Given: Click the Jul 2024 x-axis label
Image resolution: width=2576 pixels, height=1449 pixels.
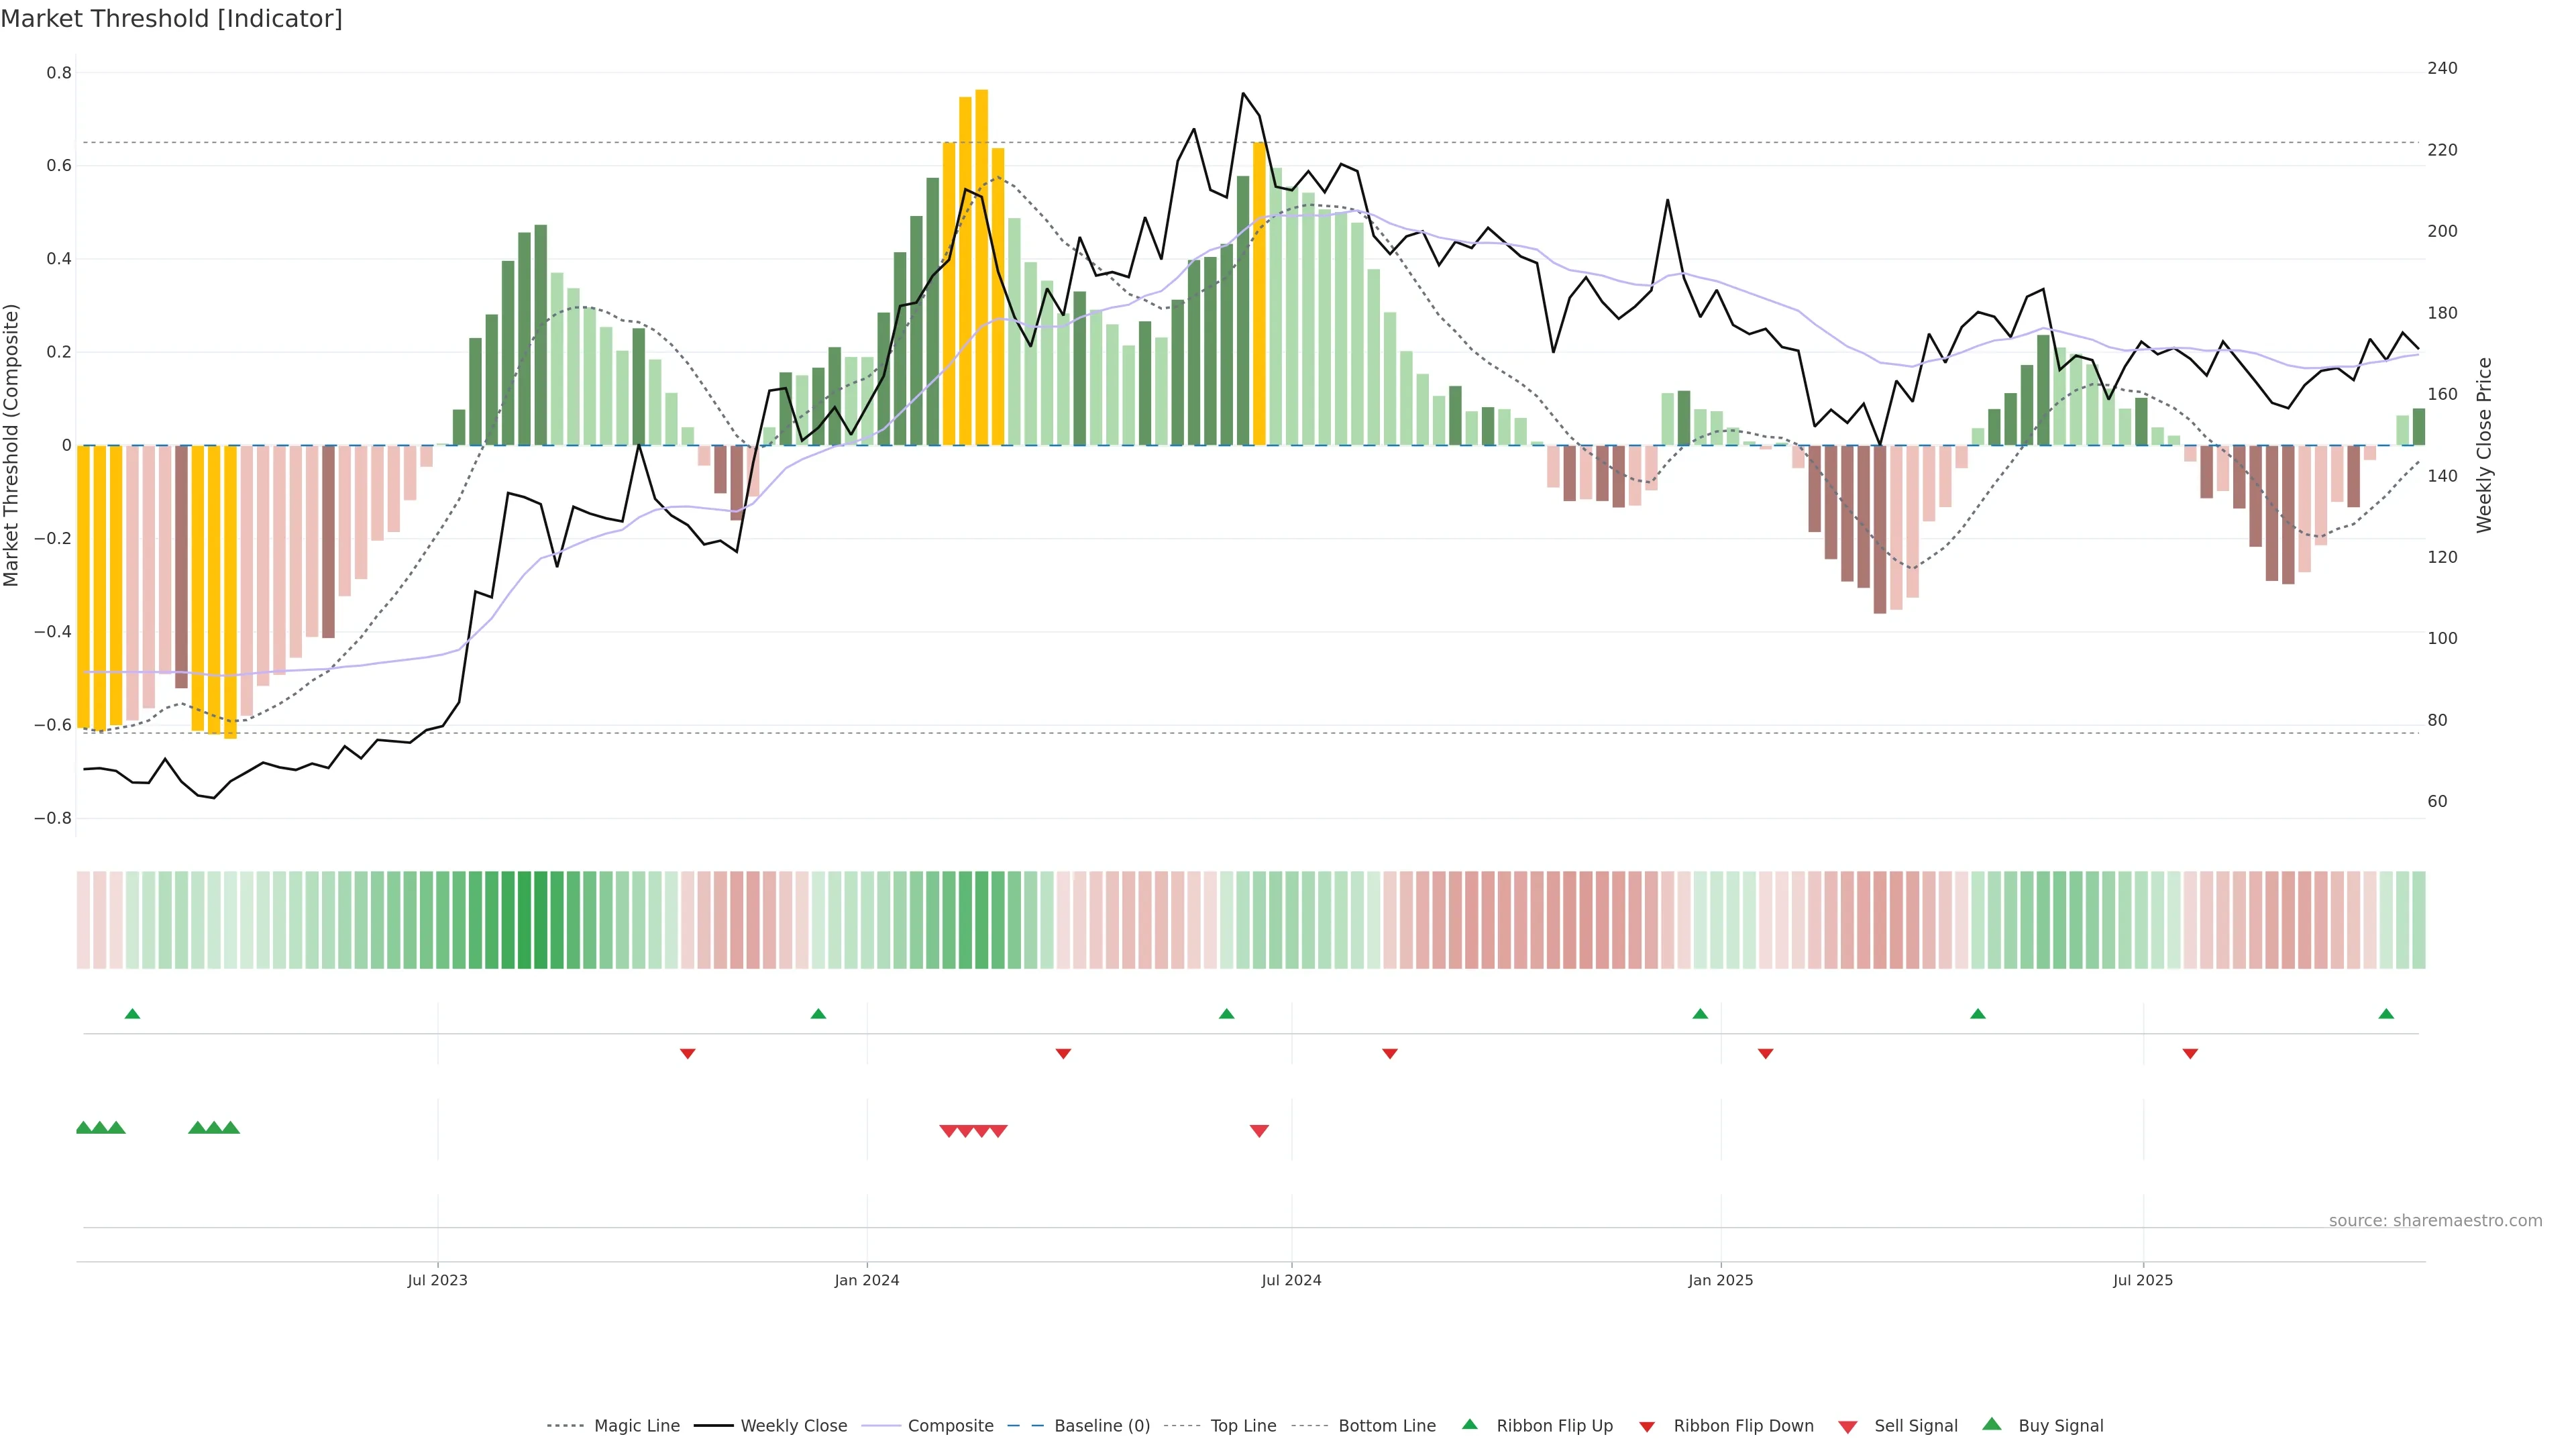Looking at the screenshot, I should tap(1291, 1280).
